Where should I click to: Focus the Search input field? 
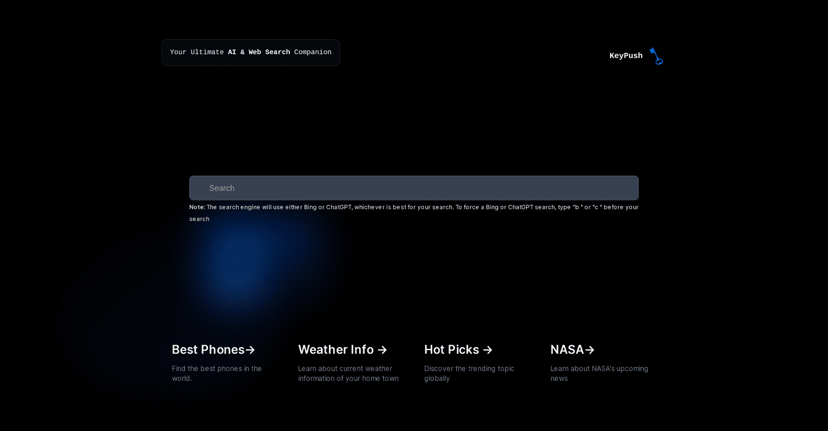413,188
